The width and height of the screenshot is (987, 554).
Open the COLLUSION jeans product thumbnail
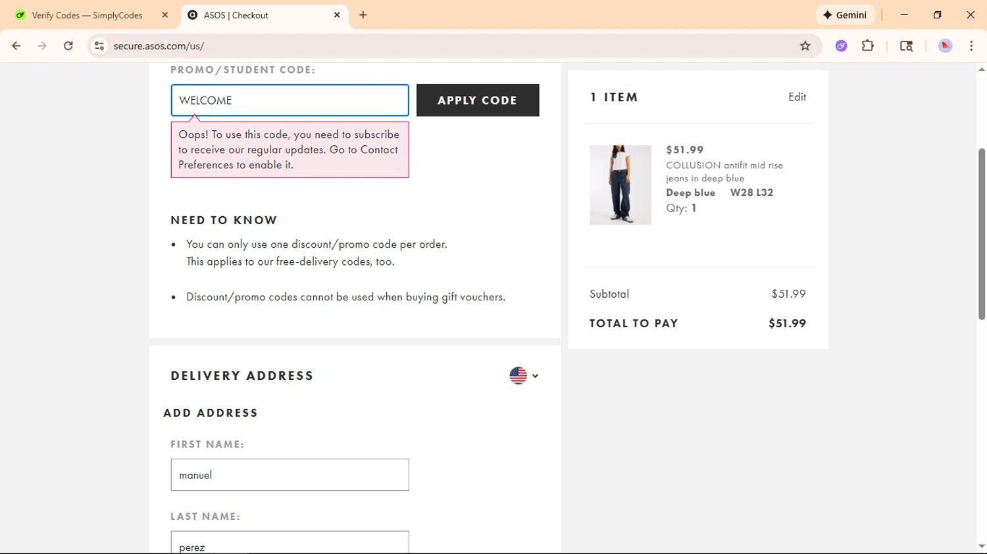click(620, 185)
